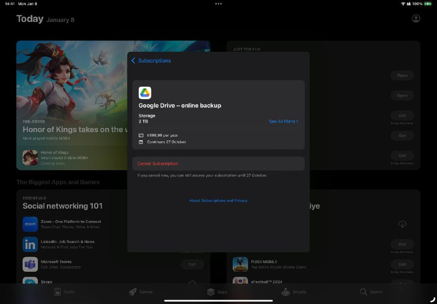This screenshot has height=304, width=437.
Task: Get Microsoft Teams
Action: tap(192, 264)
